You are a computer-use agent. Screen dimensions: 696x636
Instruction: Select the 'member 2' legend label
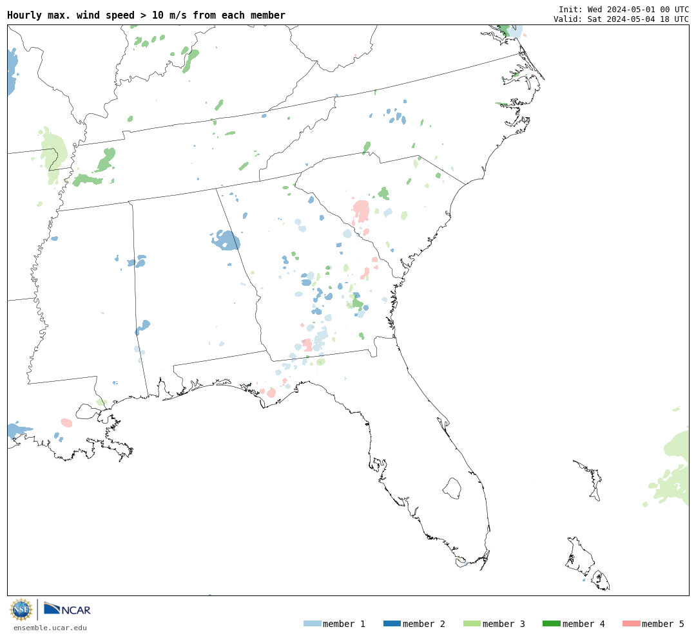point(424,624)
